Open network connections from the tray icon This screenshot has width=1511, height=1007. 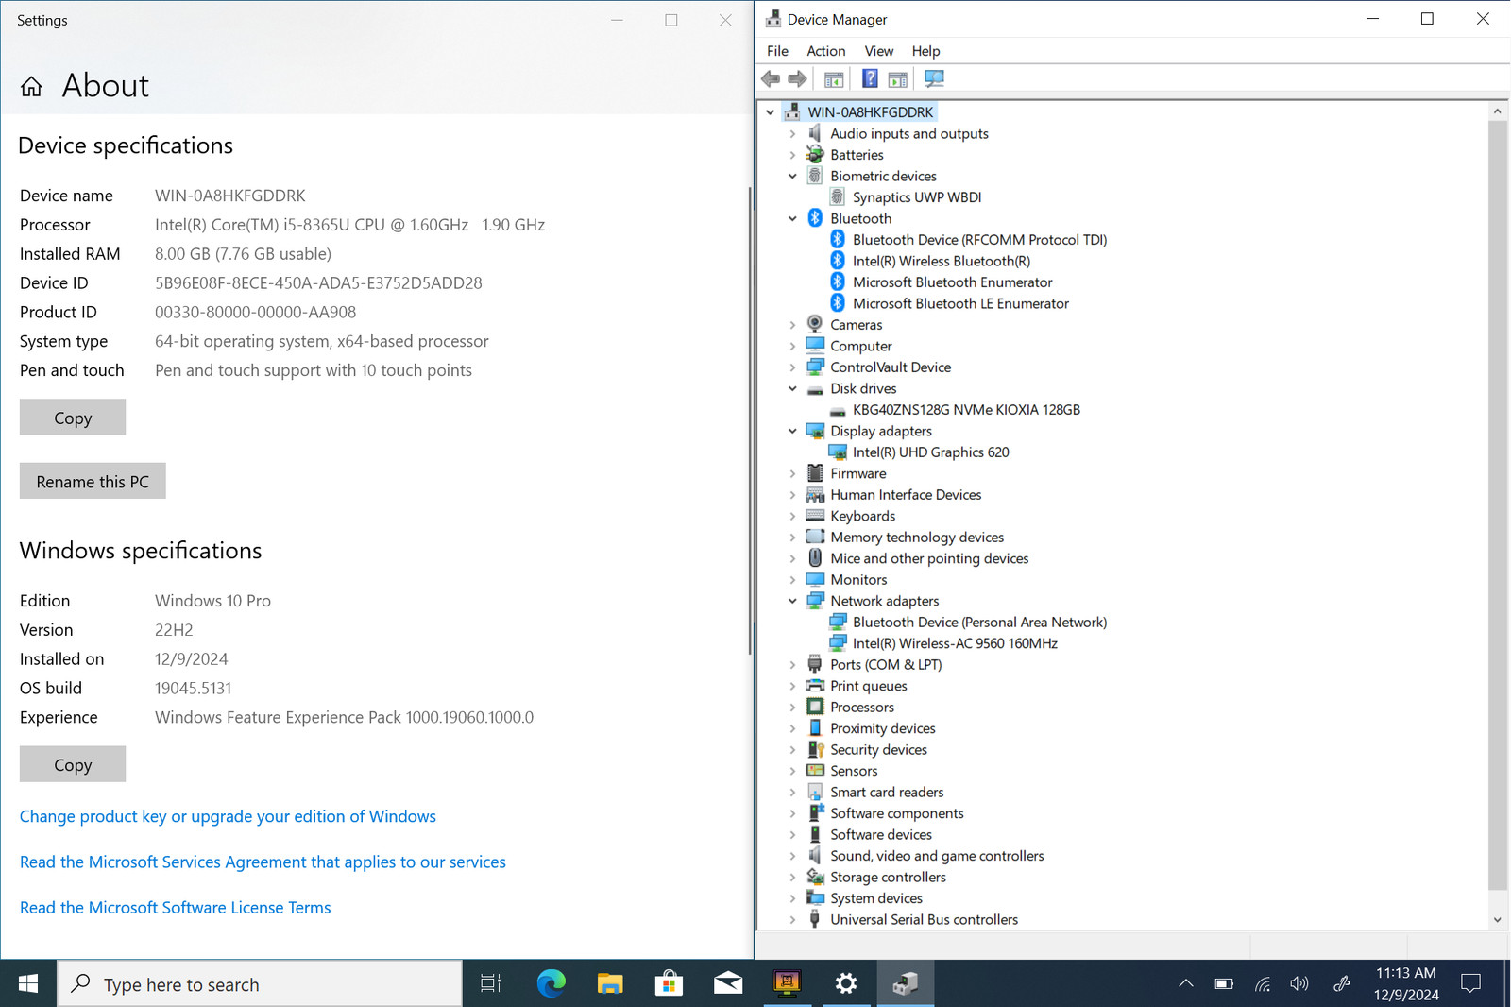click(x=1263, y=984)
